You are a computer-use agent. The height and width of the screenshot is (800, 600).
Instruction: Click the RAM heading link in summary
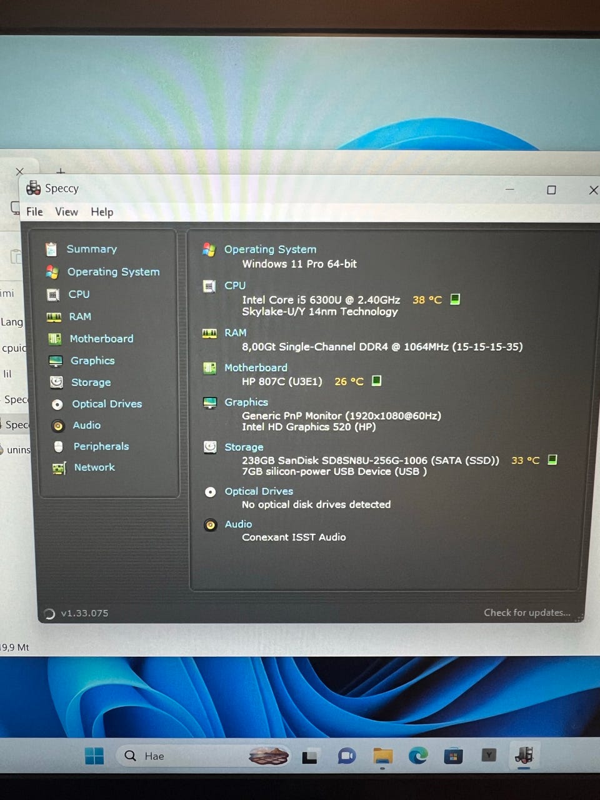[236, 333]
